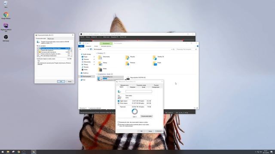Viewport: 275px width, 154px height.
Task: Toggle checkbox for Pliki optymalizacji dostarczania
Action: pos(38,56)
